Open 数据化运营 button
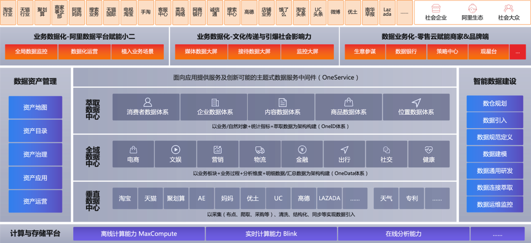 (x=85, y=52)
